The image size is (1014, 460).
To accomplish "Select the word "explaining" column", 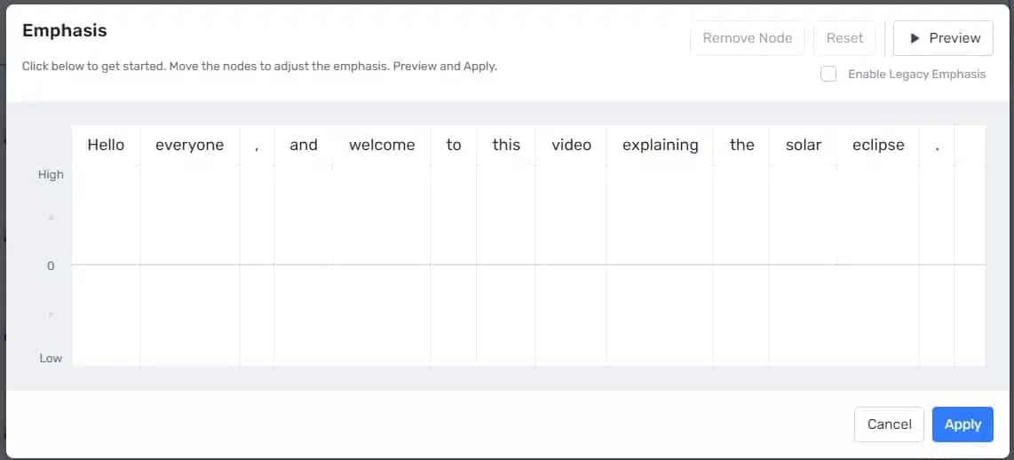I will point(660,145).
